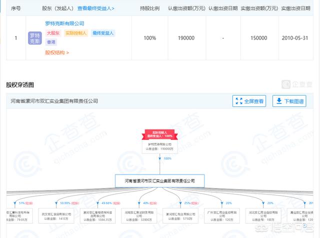The image size is (320, 238).
Task: Click the red 实际控制人 banner on top node
Action: tap(160, 134)
